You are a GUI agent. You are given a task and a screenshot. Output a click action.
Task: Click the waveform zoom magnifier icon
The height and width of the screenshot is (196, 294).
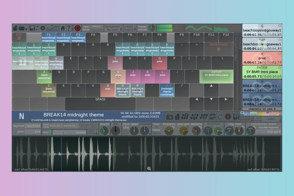tap(149, 169)
